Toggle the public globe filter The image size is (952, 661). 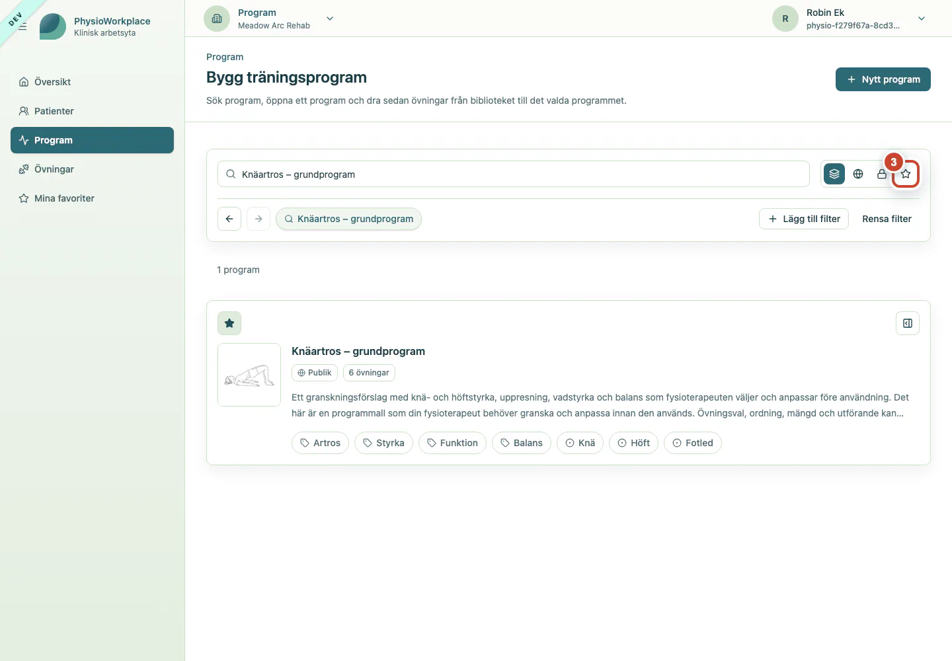point(858,174)
